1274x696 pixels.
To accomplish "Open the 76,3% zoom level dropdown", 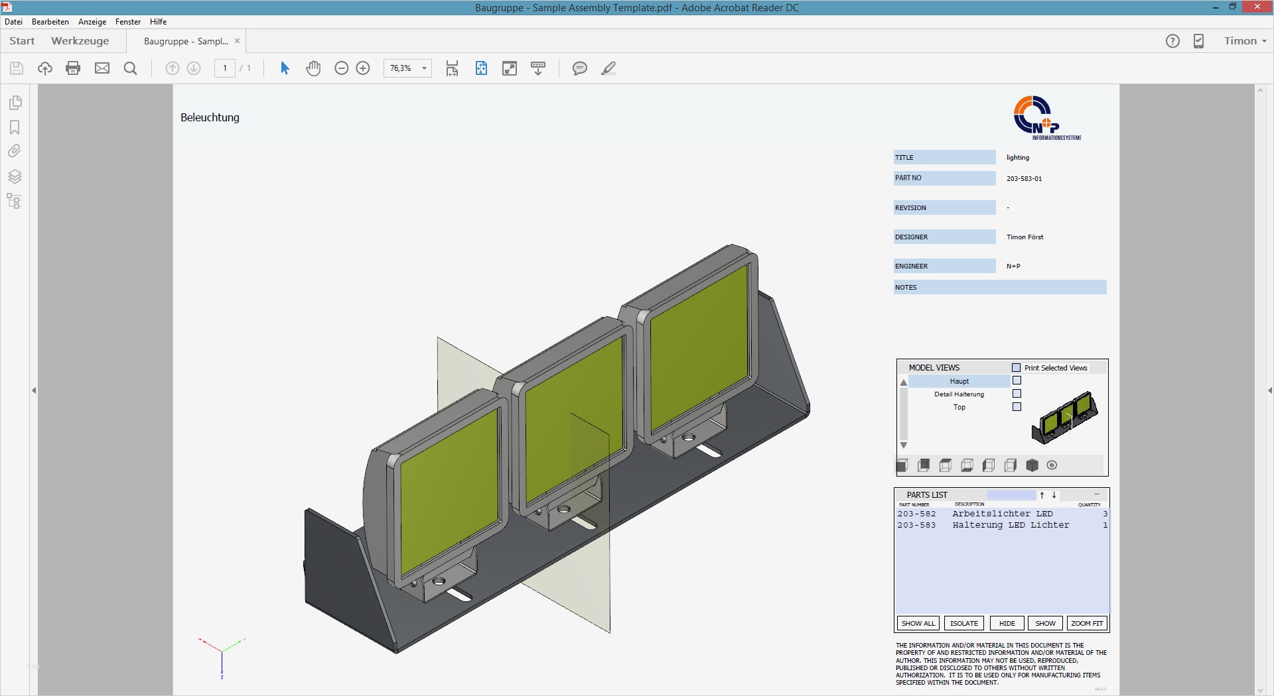I will coord(424,68).
